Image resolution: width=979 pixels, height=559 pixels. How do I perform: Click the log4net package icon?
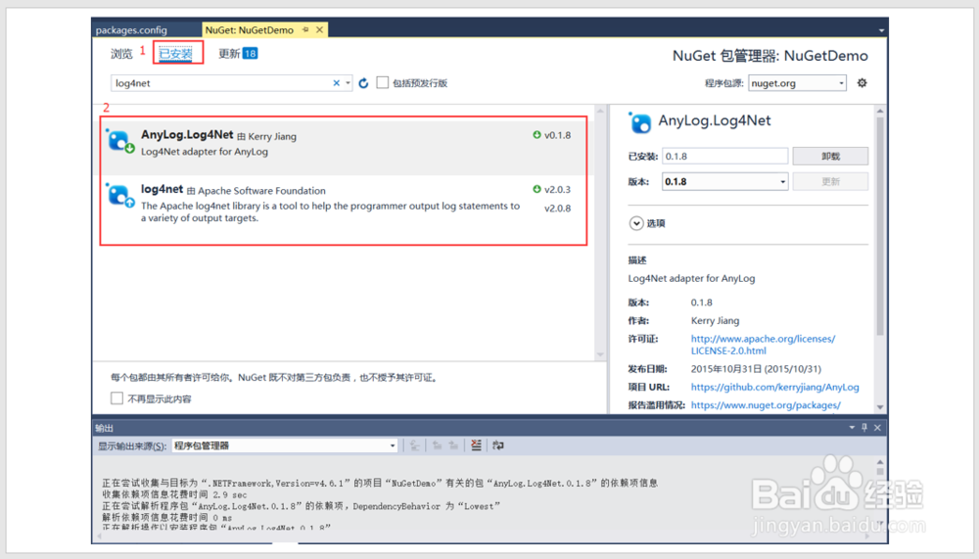coord(120,195)
